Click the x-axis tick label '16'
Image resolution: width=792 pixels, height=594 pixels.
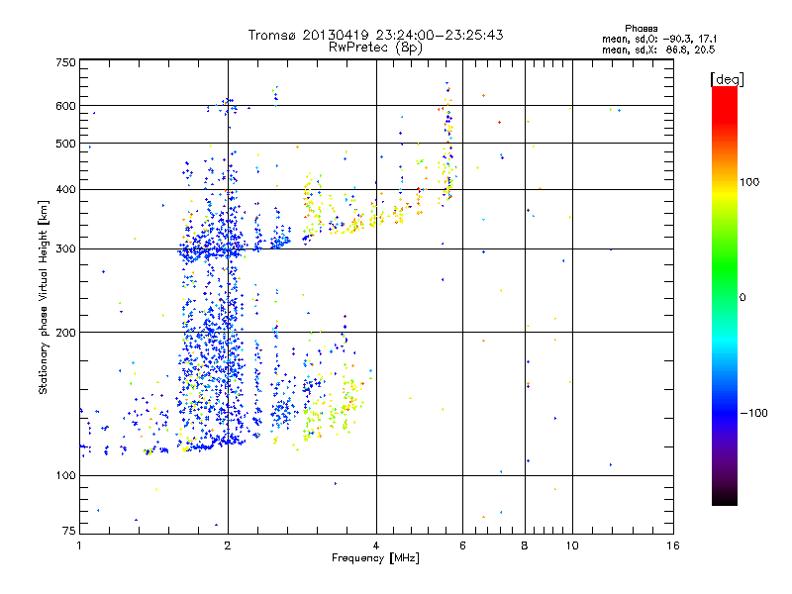point(673,545)
